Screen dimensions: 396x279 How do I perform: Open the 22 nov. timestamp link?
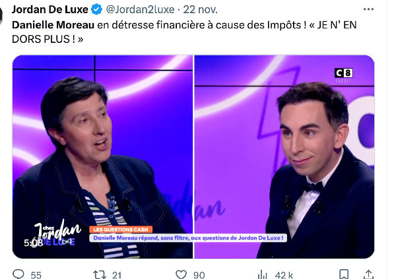tap(200, 10)
